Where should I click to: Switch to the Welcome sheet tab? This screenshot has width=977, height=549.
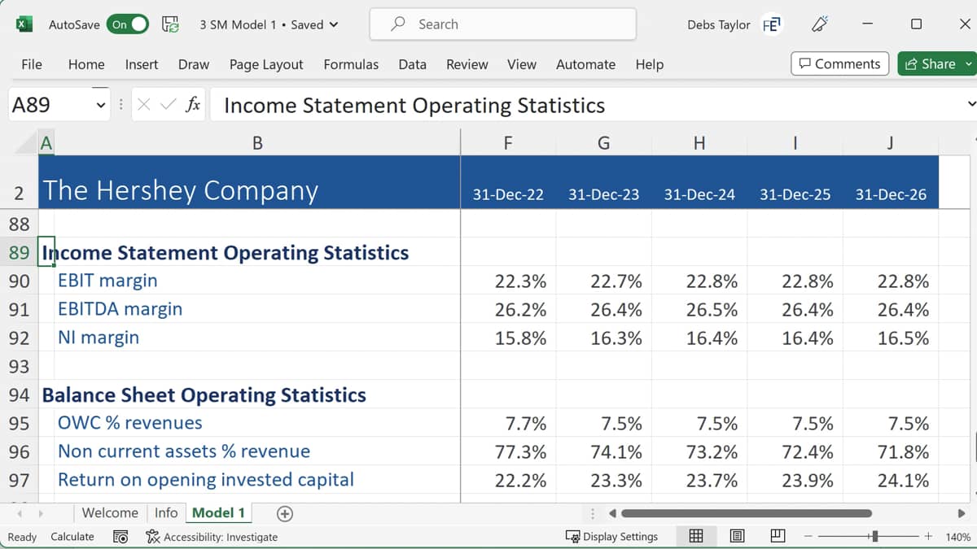(x=110, y=512)
